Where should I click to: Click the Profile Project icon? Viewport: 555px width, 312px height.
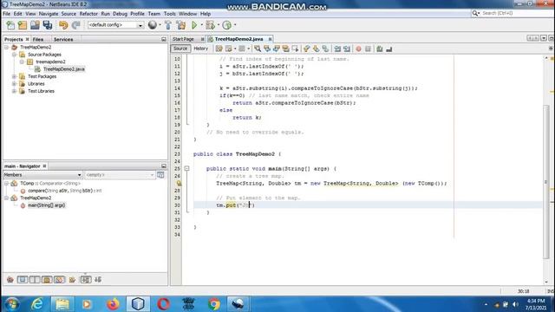(x=227, y=25)
